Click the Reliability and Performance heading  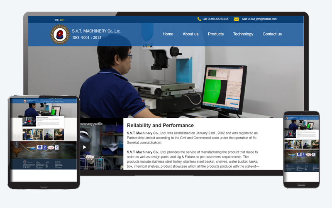tap(160, 126)
